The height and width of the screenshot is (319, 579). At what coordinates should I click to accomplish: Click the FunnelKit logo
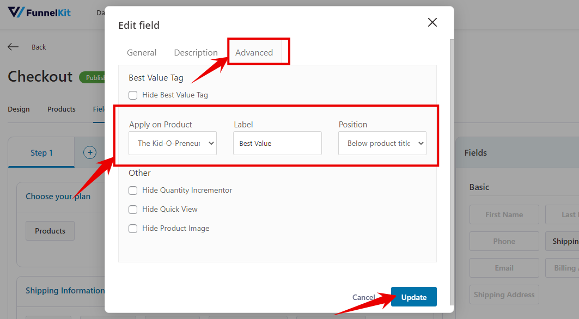click(39, 13)
